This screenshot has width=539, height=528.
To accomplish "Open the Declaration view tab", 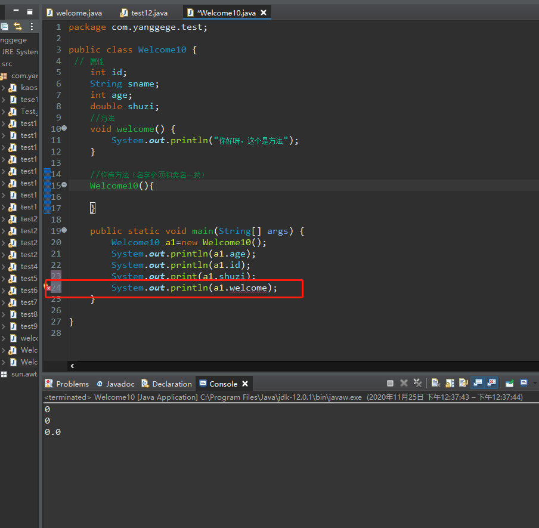I will tap(167, 384).
